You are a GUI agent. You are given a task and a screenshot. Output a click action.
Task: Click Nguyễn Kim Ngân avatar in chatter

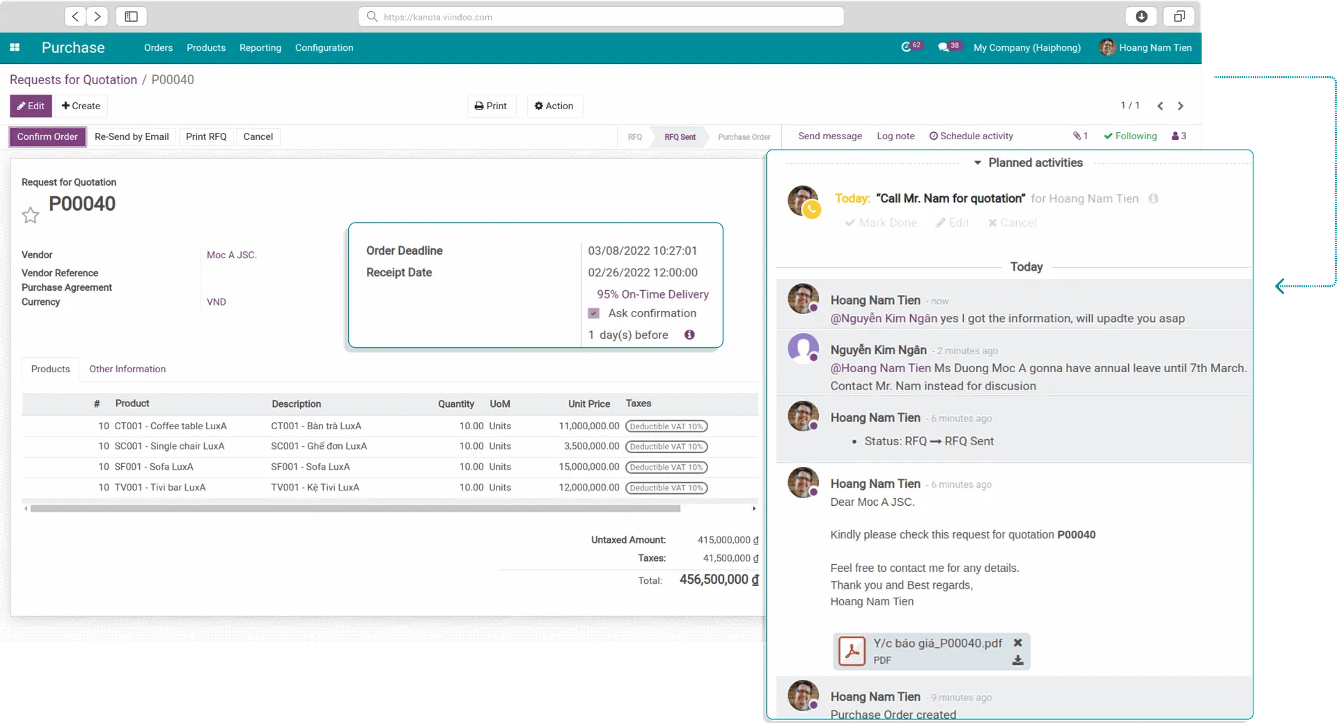coord(803,347)
